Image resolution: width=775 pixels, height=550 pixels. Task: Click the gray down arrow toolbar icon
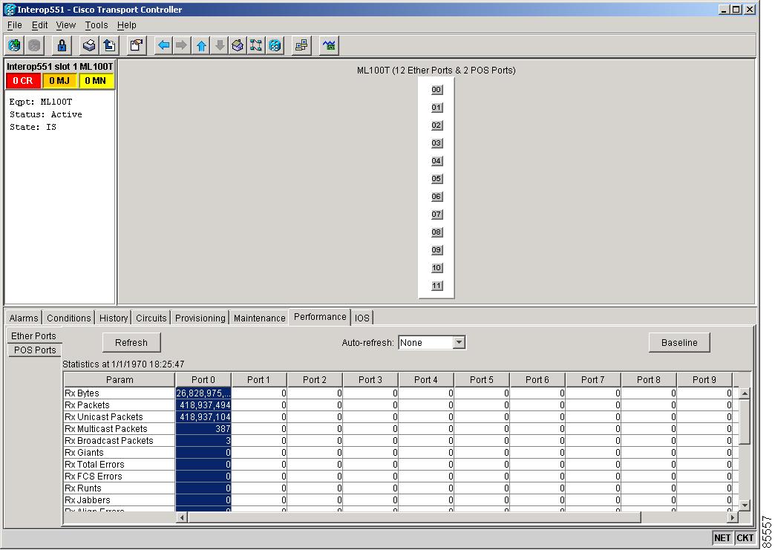[220, 45]
